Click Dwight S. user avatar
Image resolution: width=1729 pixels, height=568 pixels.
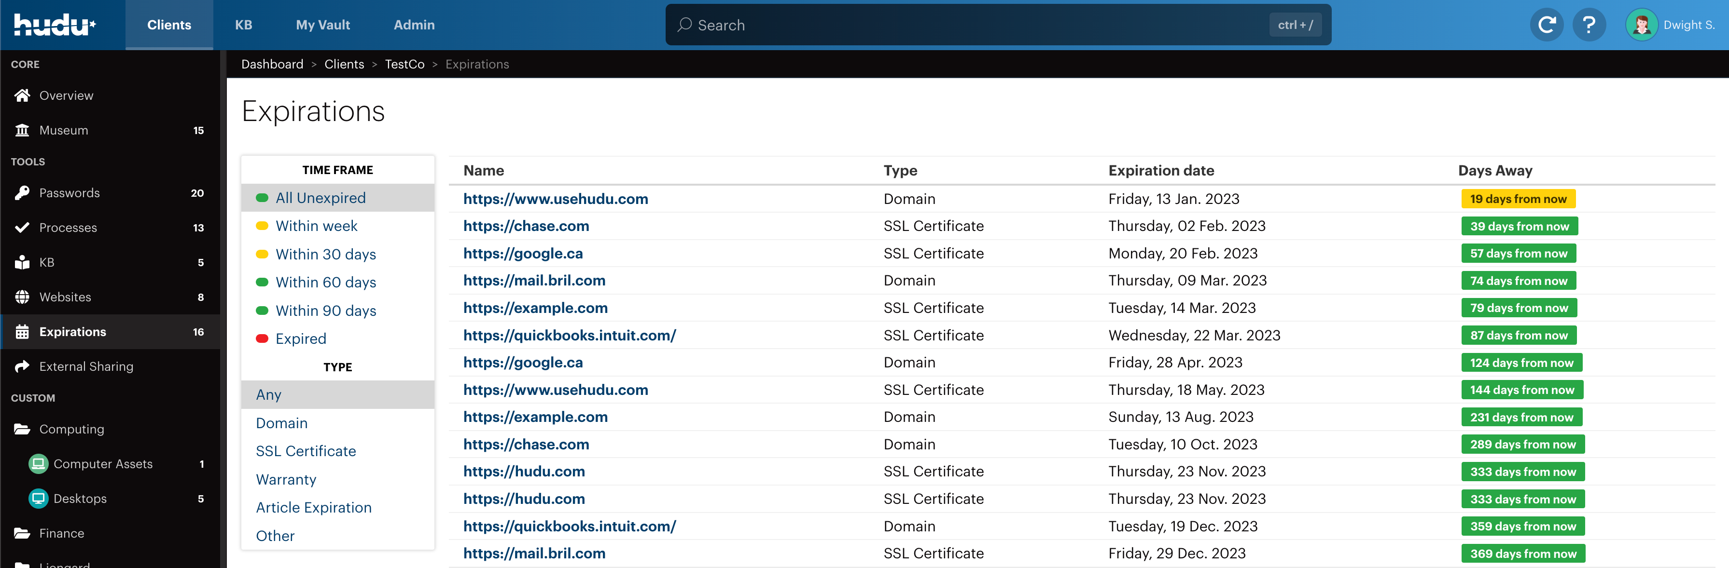pyautogui.click(x=1642, y=25)
